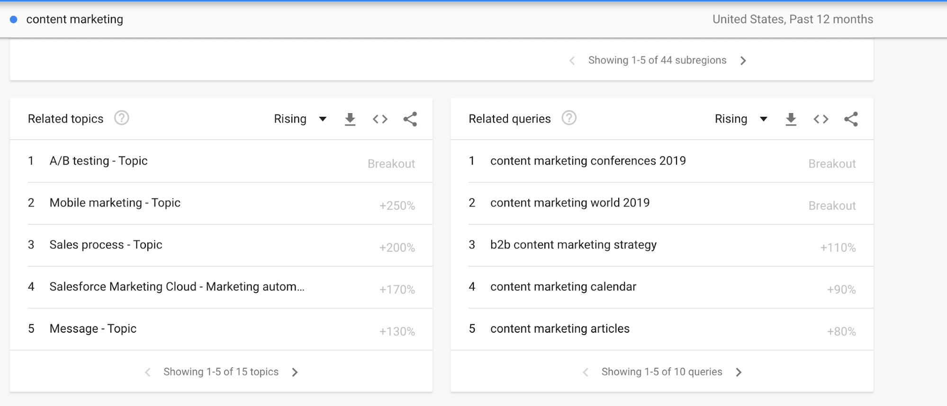This screenshot has width=947, height=406.
Task: Go to previous page of topics
Action: pos(148,372)
